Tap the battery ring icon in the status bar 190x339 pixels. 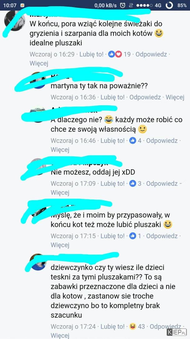coord(169,5)
